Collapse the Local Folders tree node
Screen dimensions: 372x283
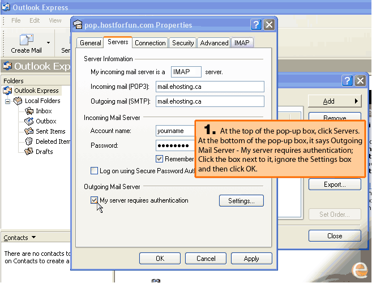(7, 101)
